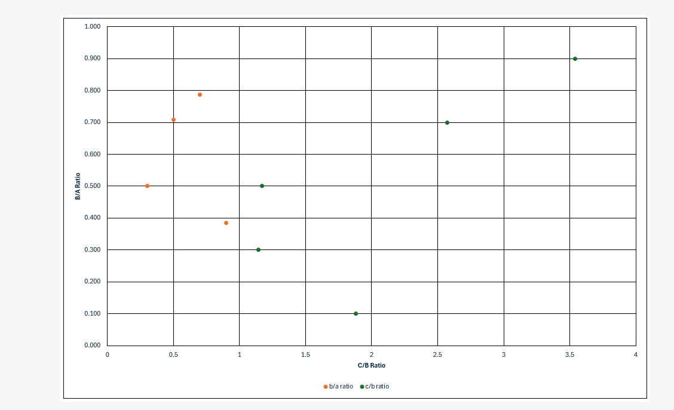Click the 2.5 horizontal axis label
674x410 pixels.
tap(437, 354)
